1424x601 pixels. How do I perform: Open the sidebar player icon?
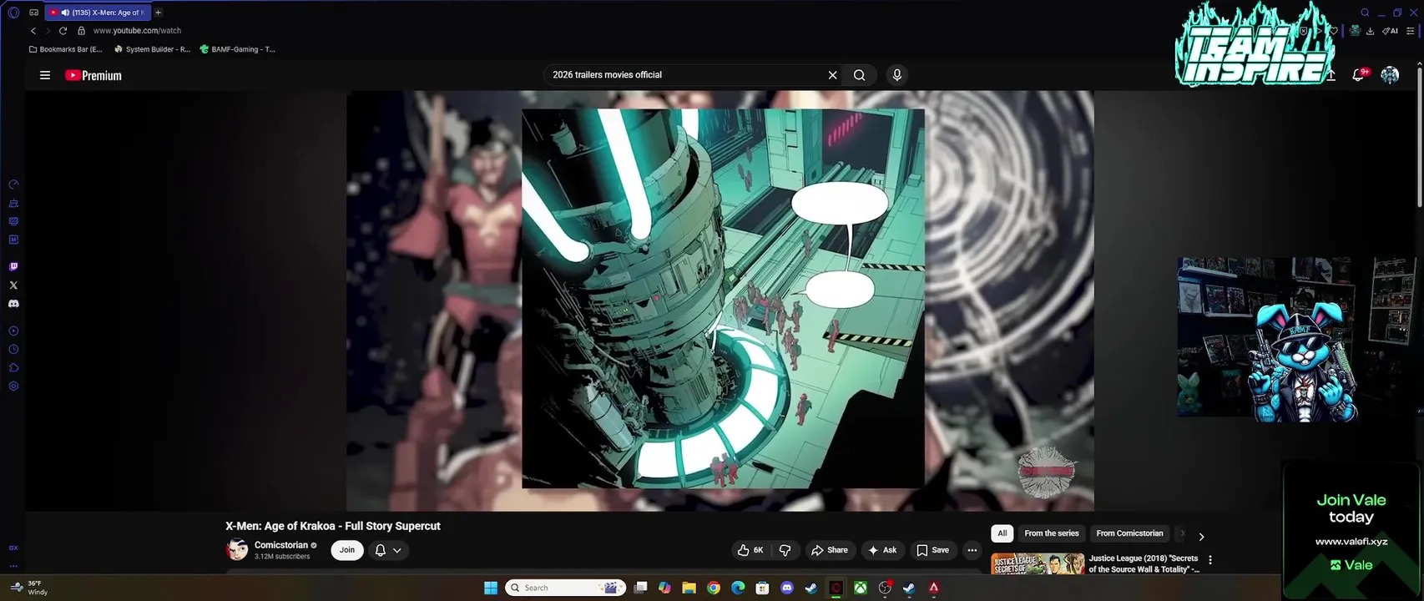pos(13,331)
